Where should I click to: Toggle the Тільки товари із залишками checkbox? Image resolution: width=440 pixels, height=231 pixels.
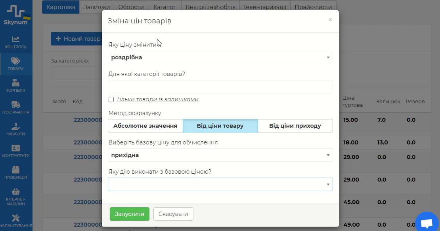point(111,99)
